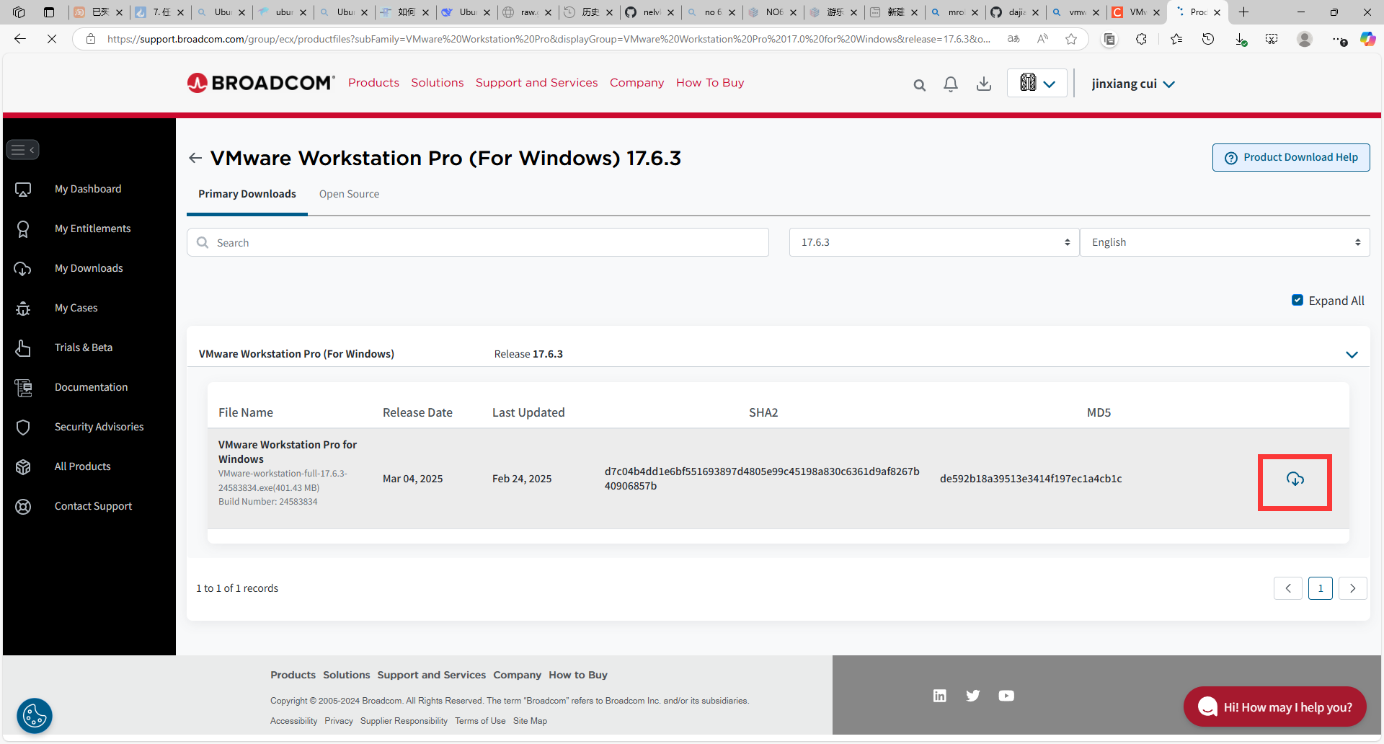
Task: Click the Release Date column header
Action: (x=417, y=412)
